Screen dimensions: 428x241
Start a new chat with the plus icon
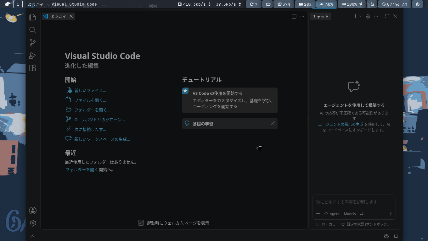pyautogui.click(x=355, y=16)
